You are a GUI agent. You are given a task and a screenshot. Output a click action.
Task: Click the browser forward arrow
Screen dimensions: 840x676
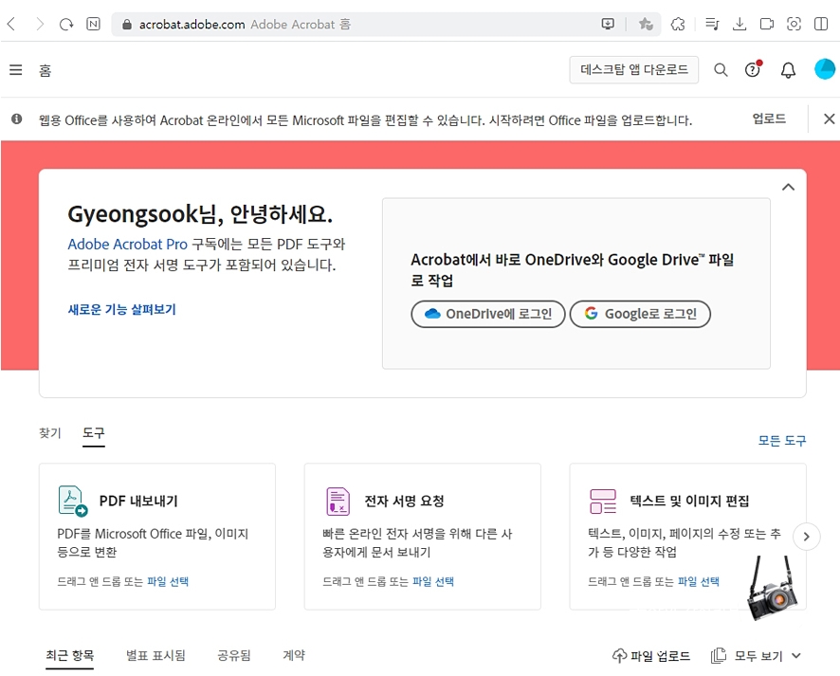tap(40, 24)
